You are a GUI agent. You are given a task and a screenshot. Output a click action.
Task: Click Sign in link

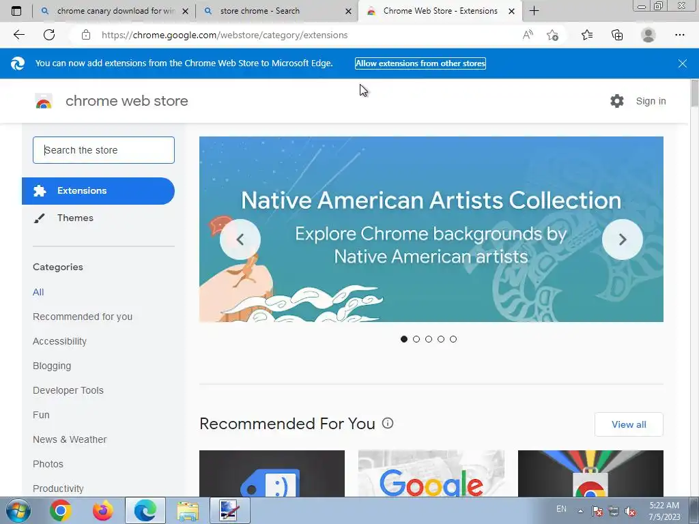coord(651,101)
